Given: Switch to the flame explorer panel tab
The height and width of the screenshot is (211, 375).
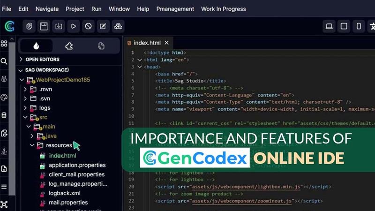Looking at the screenshot, I should click(36, 46).
